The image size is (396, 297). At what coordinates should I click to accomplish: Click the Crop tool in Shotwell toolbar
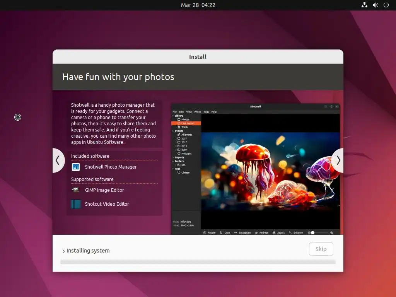[225, 232]
